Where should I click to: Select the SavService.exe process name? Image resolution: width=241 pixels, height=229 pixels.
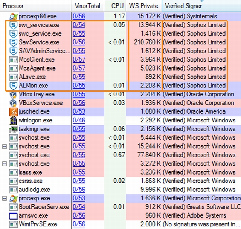[39, 42]
